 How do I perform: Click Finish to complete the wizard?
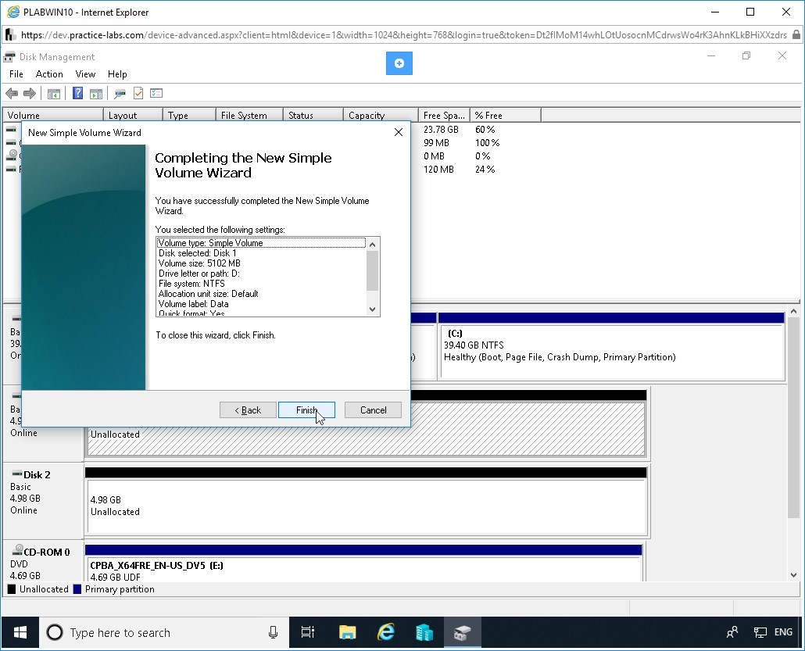tap(306, 410)
